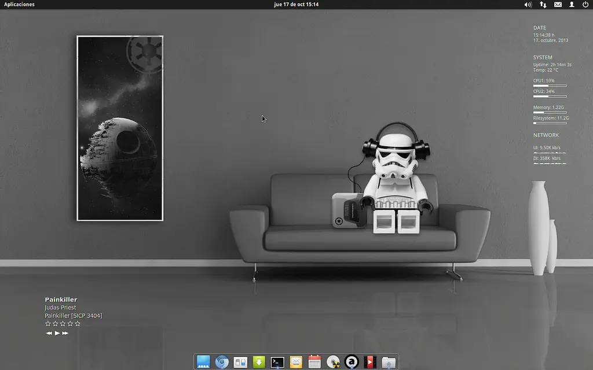Click the DATE widget heading
This screenshot has width=593, height=370.
point(540,28)
